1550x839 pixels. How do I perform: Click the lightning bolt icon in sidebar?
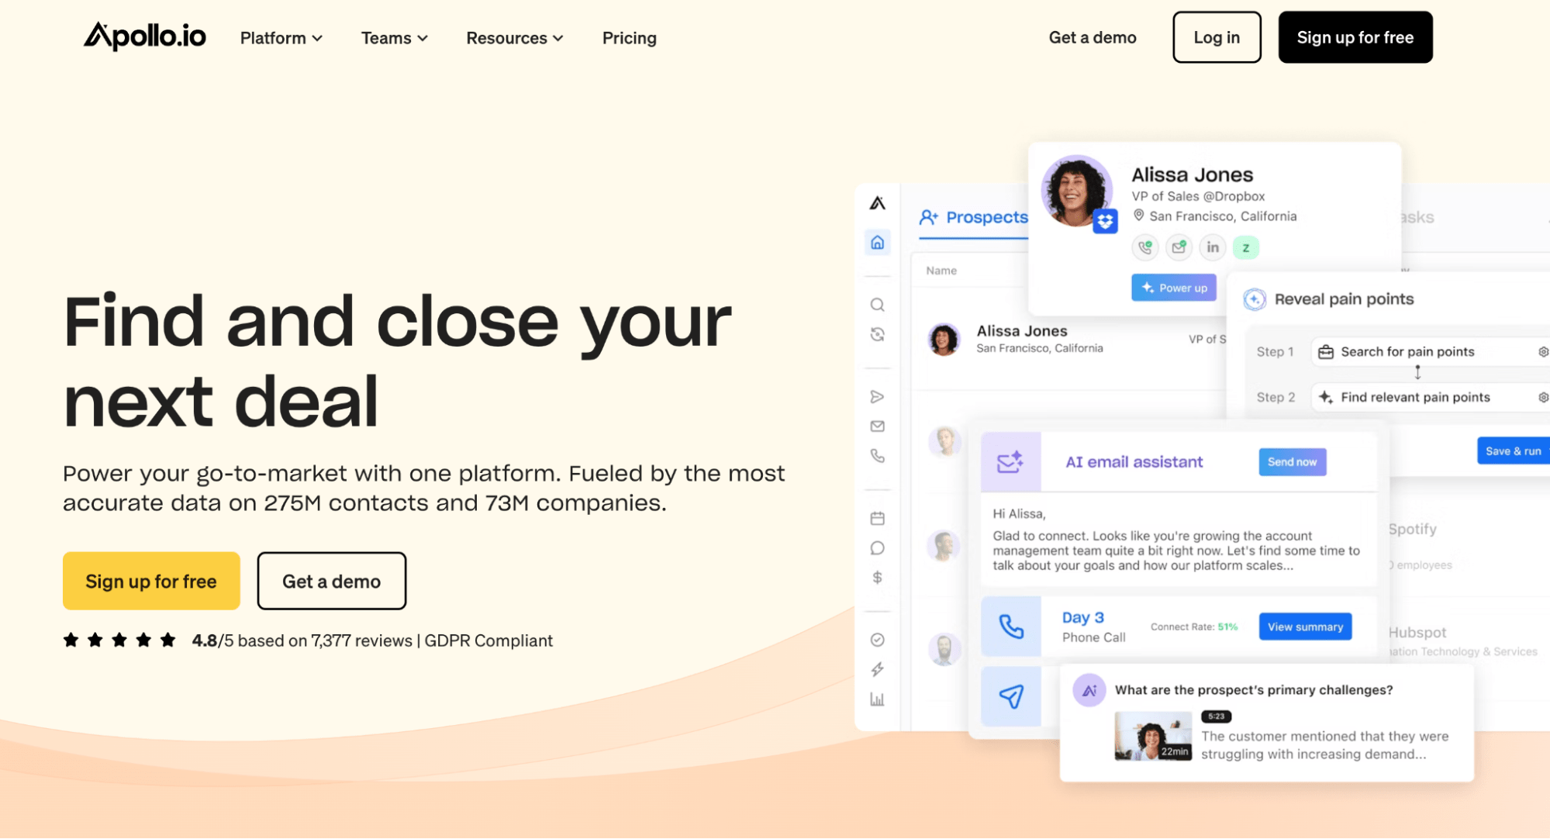coord(878,669)
